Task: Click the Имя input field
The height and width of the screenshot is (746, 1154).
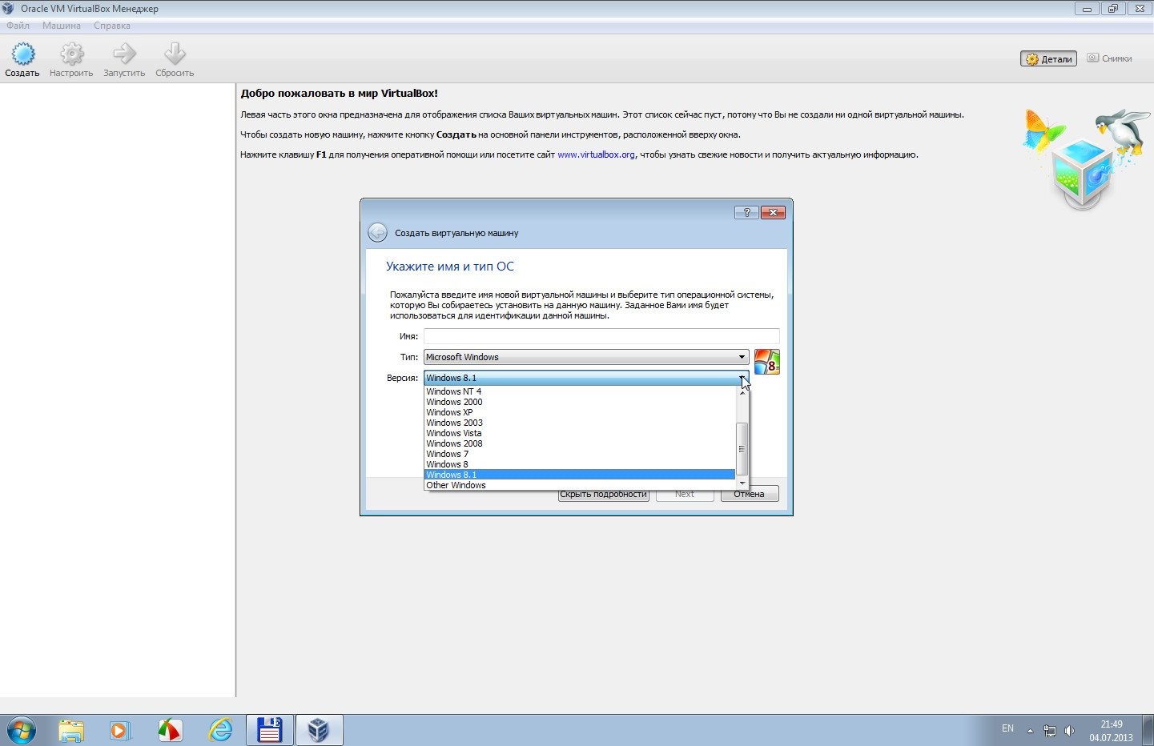Action: click(601, 336)
